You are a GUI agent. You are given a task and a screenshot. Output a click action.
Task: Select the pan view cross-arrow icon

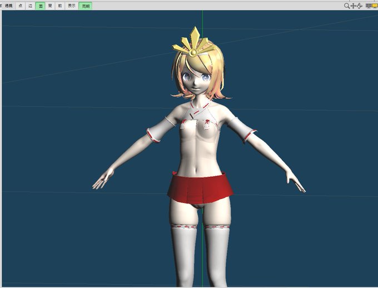[x=353, y=6]
